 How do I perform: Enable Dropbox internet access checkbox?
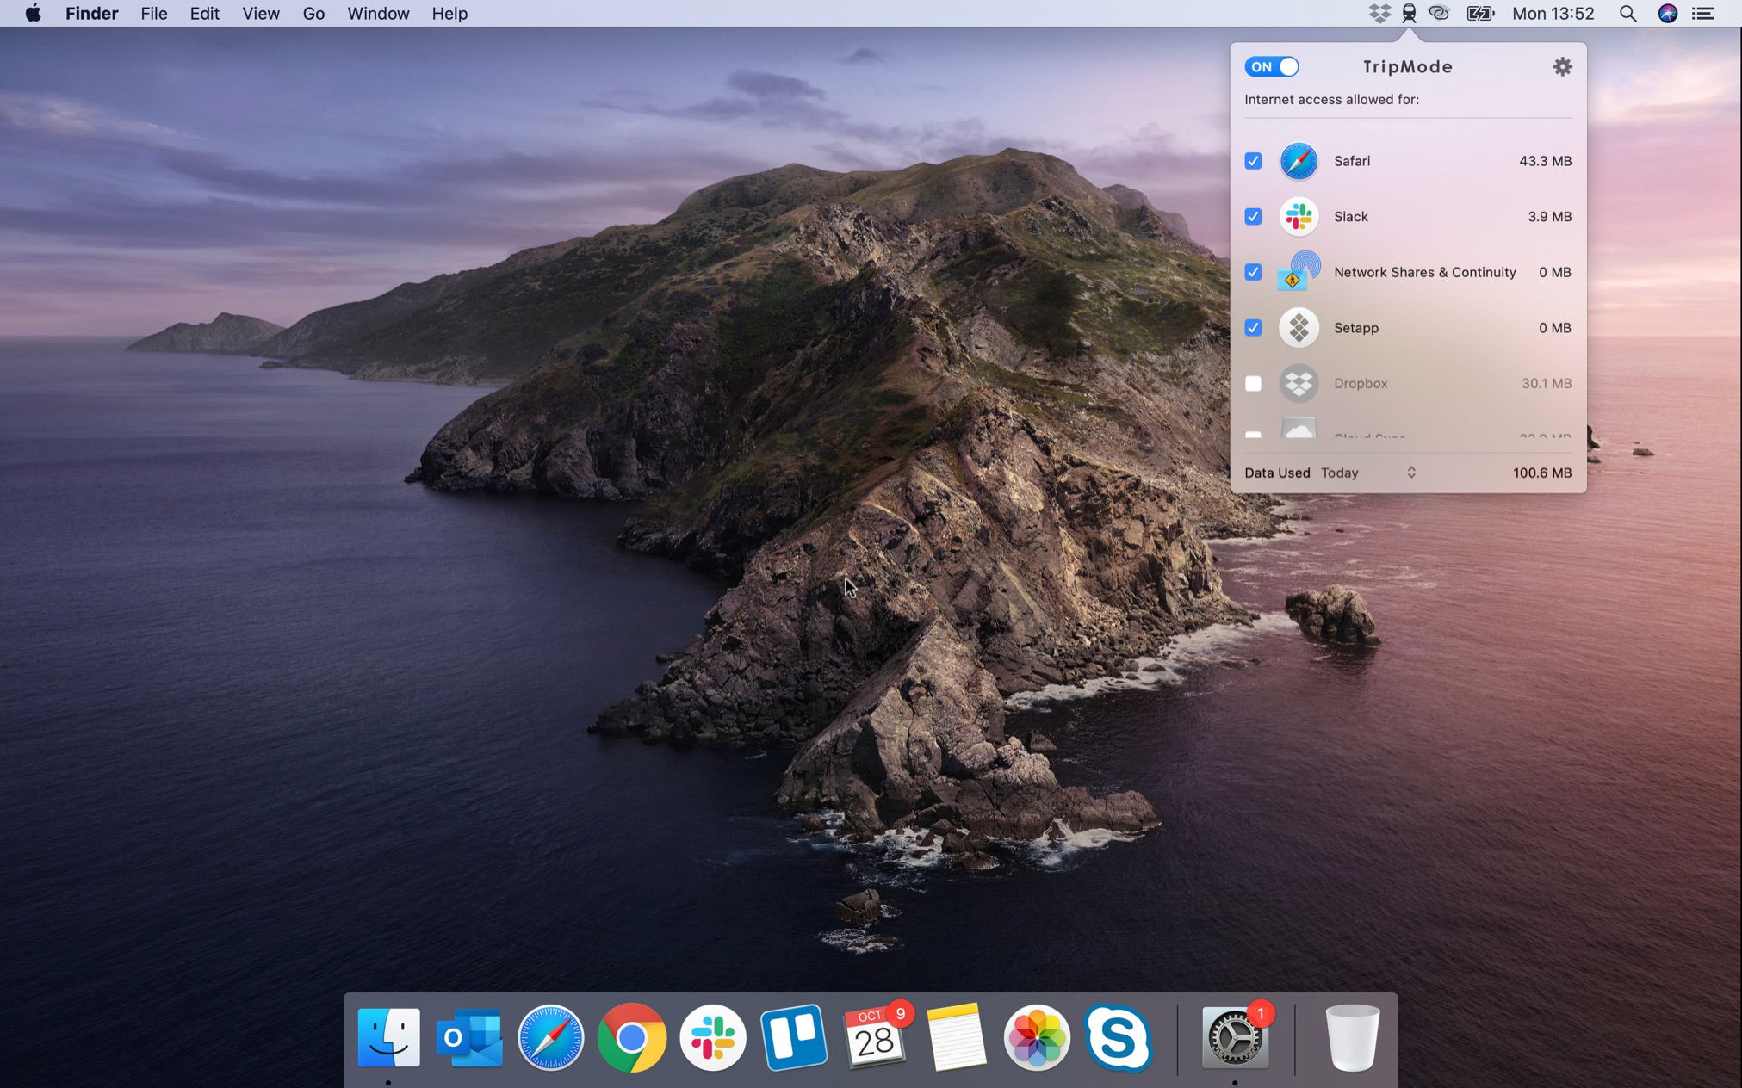(1253, 383)
